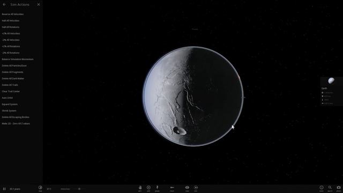Apply -2% All Velocities
Screen dimensions: 343x193
(11, 40)
